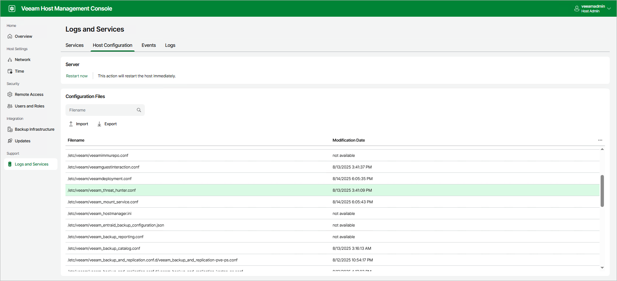Click date 8/13/2025 3:41:37 PM
The height and width of the screenshot is (281, 617).
352,167
